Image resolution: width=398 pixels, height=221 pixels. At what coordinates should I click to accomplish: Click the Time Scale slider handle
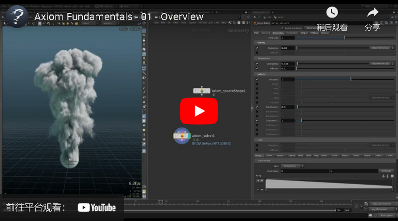(x=344, y=38)
